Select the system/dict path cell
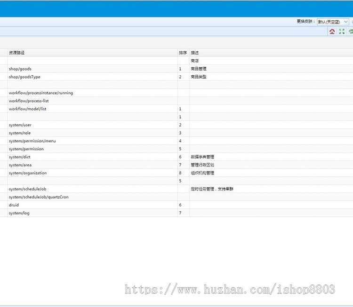353x307 pixels. pos(93,157)
